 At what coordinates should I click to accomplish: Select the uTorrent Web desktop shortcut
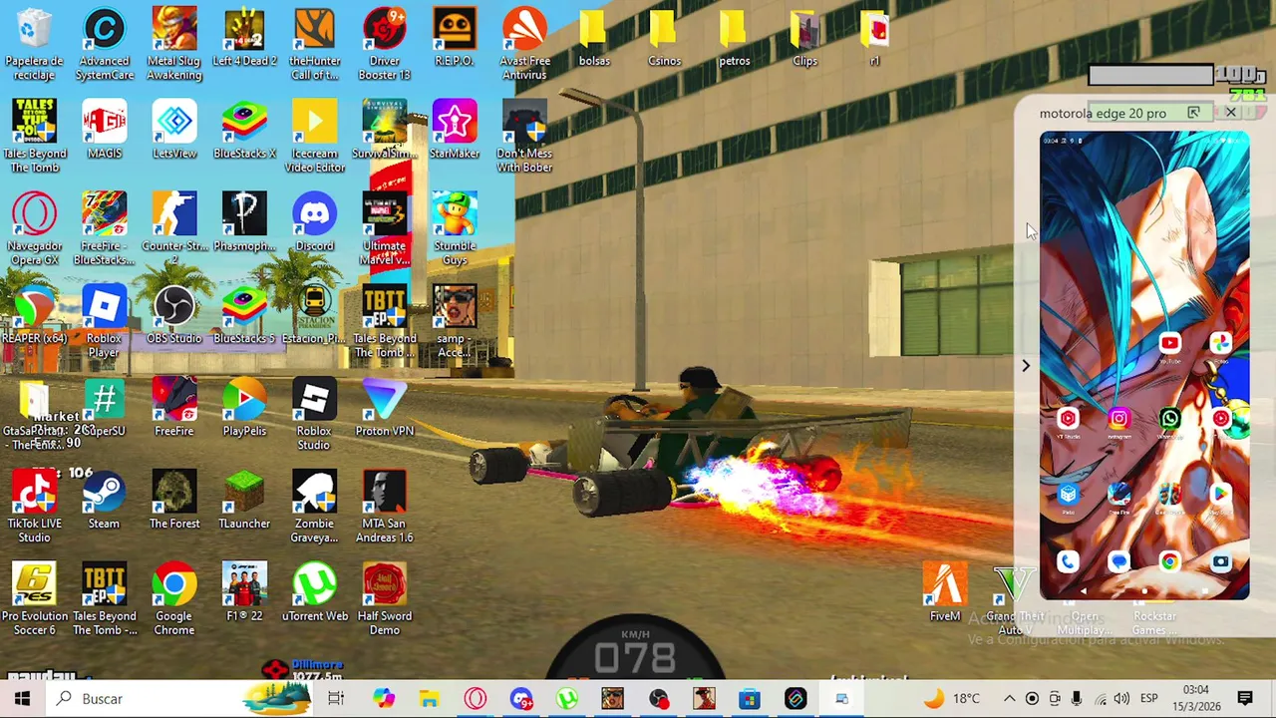(314, 592)
